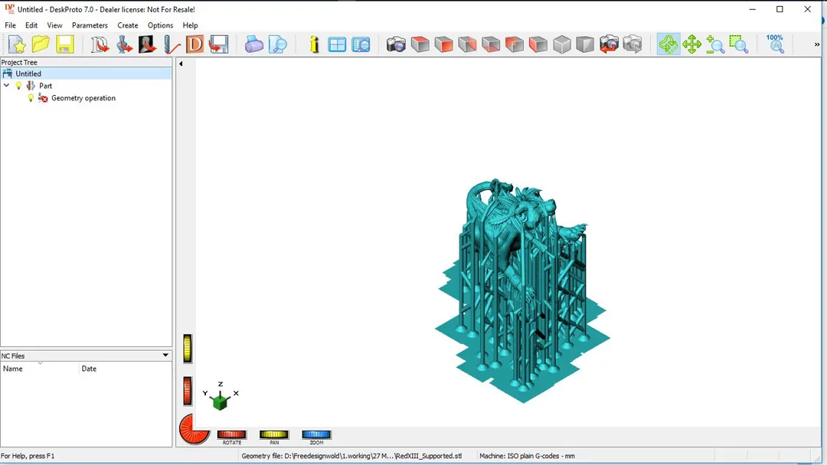827x465 pixels.
Task: Select the dark gray cube view icon
Action: click(x=585, y=44)
